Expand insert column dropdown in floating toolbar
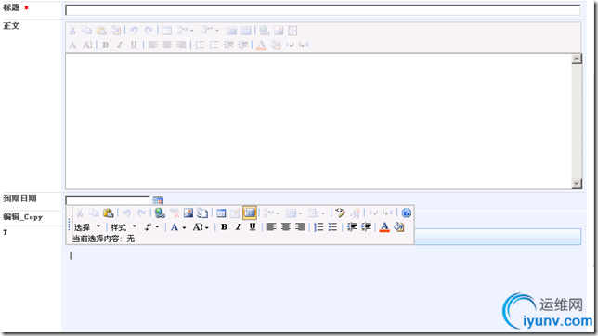Viewport: 598px width, 336px height. [293, 213]
